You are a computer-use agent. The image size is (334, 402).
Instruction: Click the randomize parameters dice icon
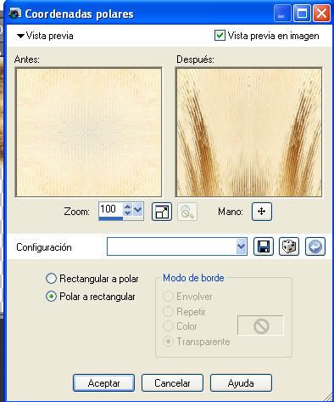point(289,246)
